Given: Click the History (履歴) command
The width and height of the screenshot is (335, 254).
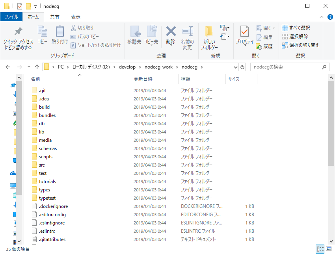Looking at the screenshot, I should tap(264, 46).
